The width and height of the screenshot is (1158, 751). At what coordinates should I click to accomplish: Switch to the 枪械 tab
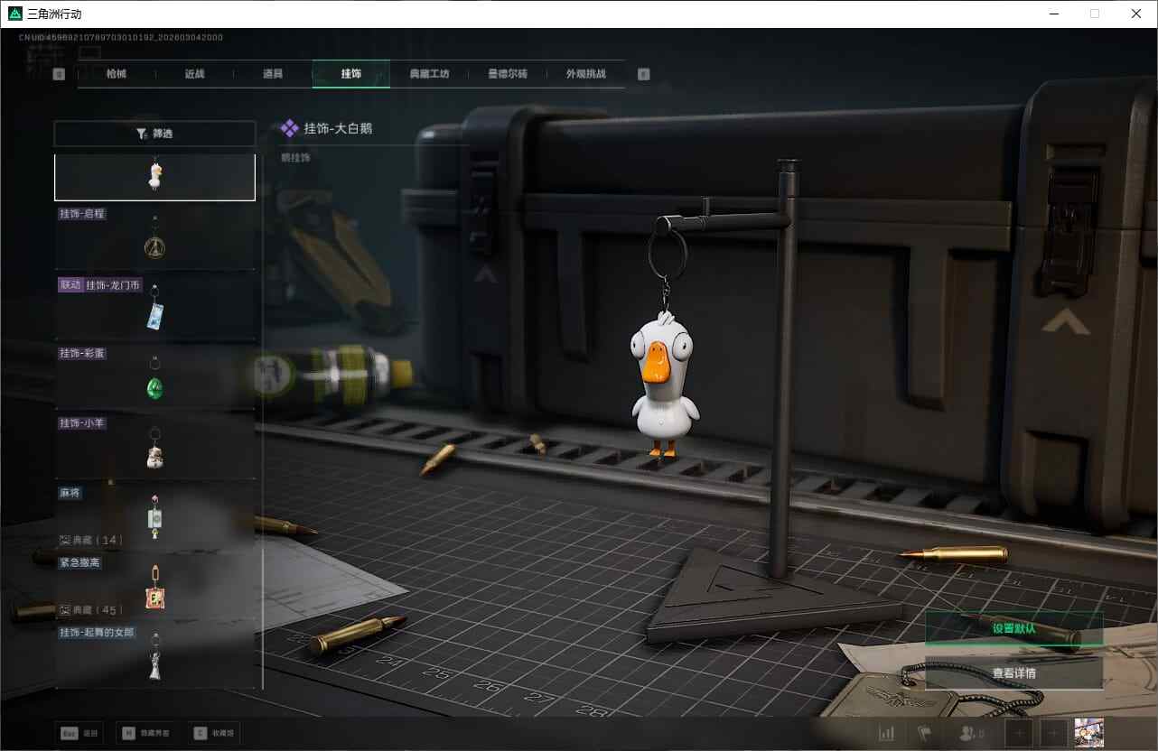pos(117,74)
